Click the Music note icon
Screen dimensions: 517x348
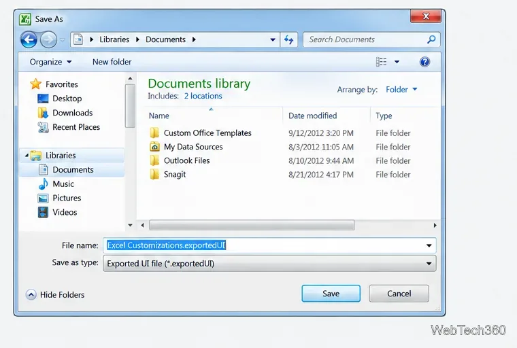coord(43,184)
